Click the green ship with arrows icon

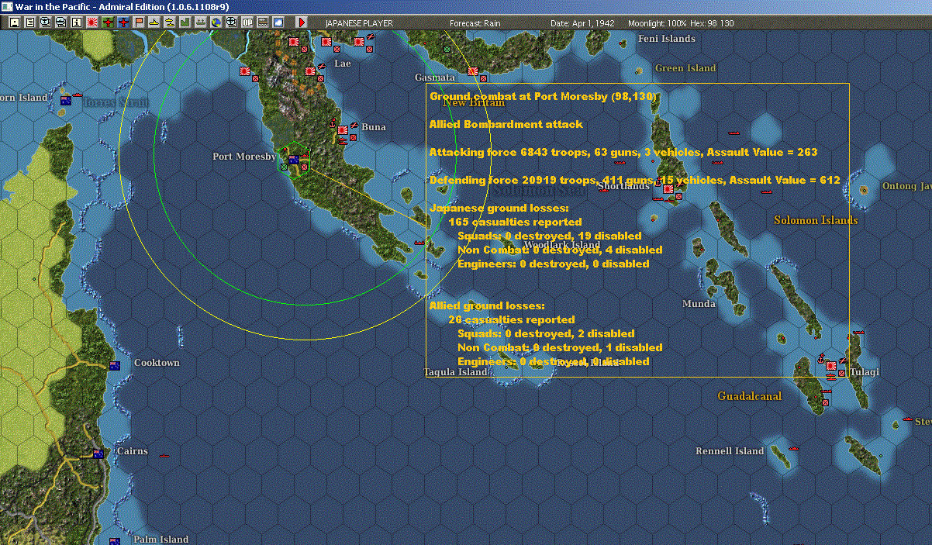coord(201,22)
